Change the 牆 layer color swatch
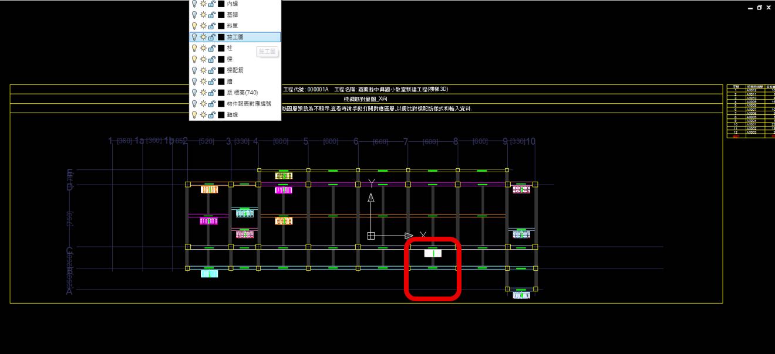The image size is (775, 354). [221, 81]
